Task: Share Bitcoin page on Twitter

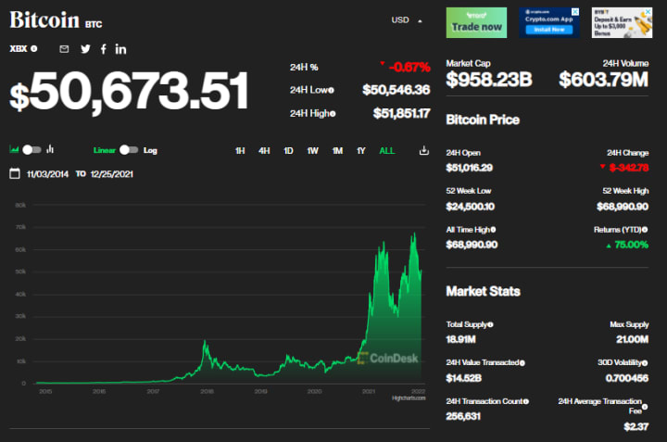Action: point(85,49)
